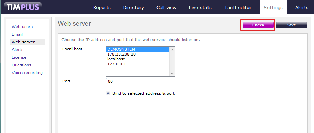Click the host list scroll-up arrow

click(x=172, y=49)
